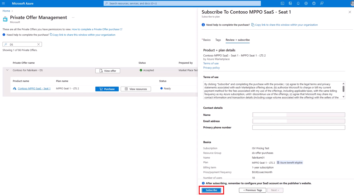Click the Azure benefit eligible badge

tap(290, 163)
